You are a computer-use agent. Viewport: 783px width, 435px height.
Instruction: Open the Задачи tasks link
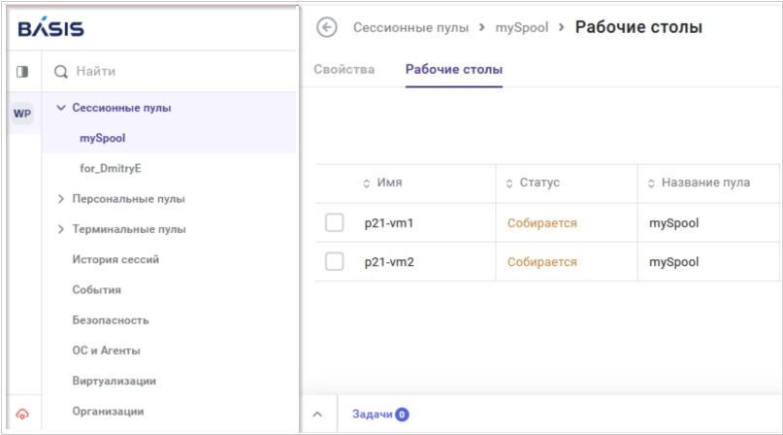pyautogui.click(x=373, y=414)
